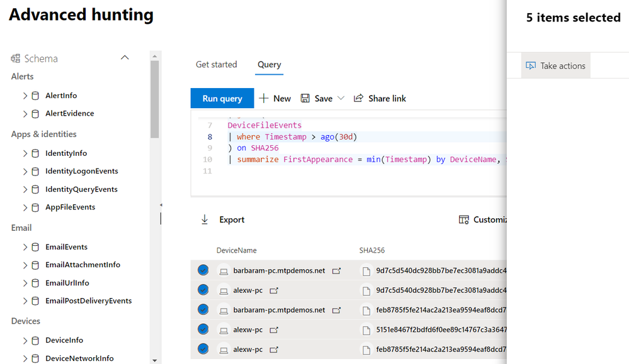Click the Take actions icon
Image resolution: width=629 pixels, height=364 pixels.
(x=530, y=66)
